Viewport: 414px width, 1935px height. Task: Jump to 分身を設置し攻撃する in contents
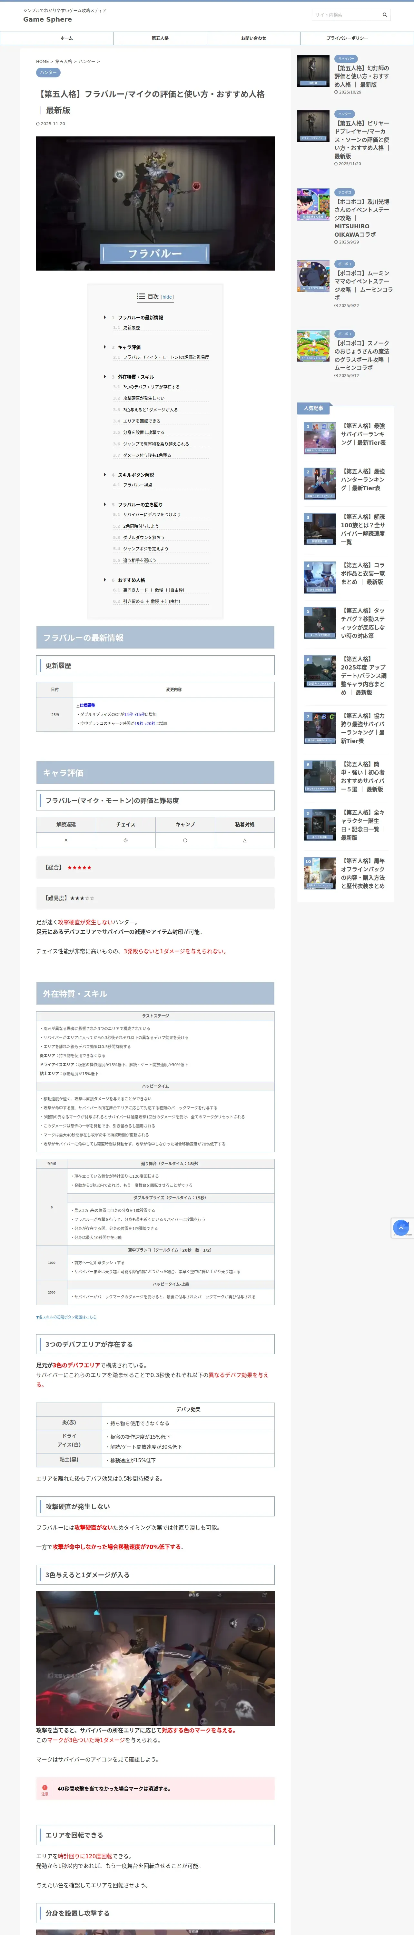[143, 433]
